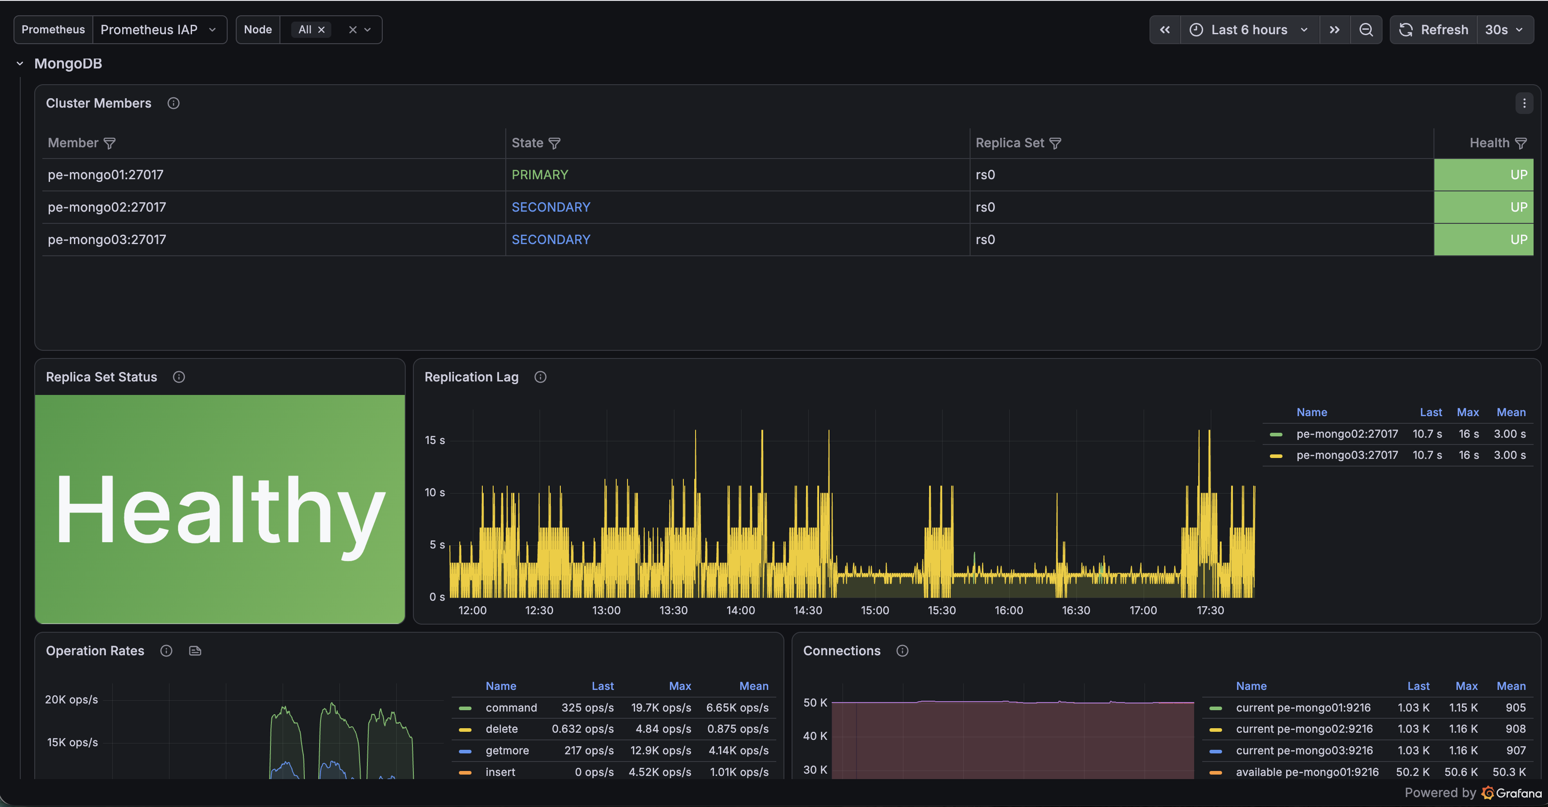Sort Connections legend by Mean
The image size is (1548, 807).
[1511, 686]
